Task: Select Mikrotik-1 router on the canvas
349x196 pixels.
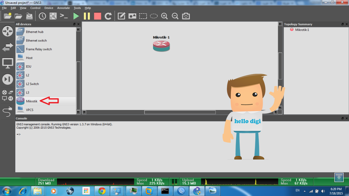Action: [x=161, y=46]
